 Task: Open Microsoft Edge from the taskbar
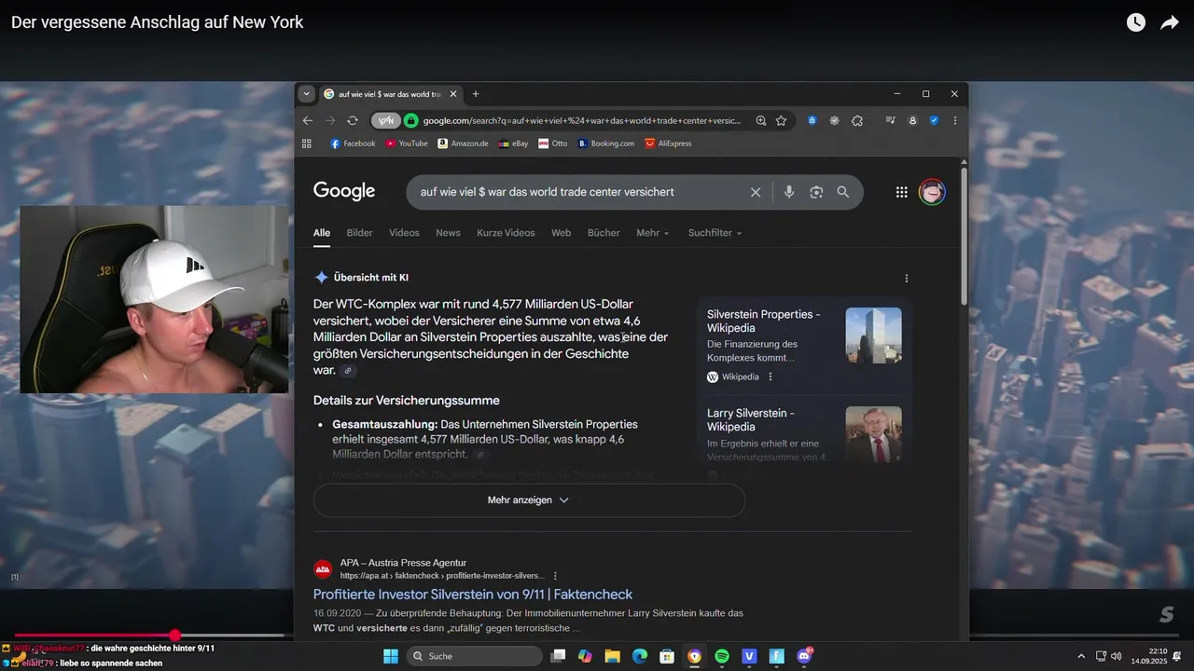(640, 656)
